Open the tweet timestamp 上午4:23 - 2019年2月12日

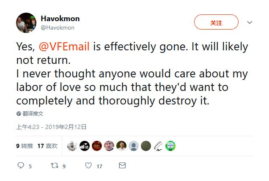coord(51,126)
